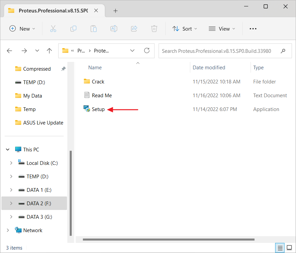Collapse the This PC tree node

tap(8, 150)
